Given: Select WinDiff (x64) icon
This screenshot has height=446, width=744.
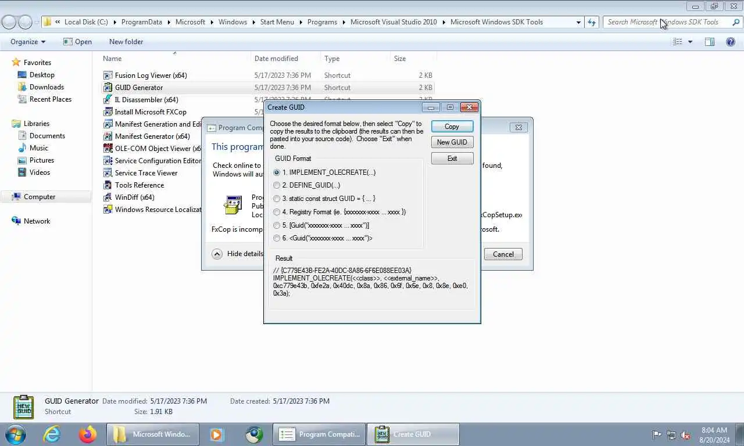Looking at the screenshot, I should pos(108,197).
